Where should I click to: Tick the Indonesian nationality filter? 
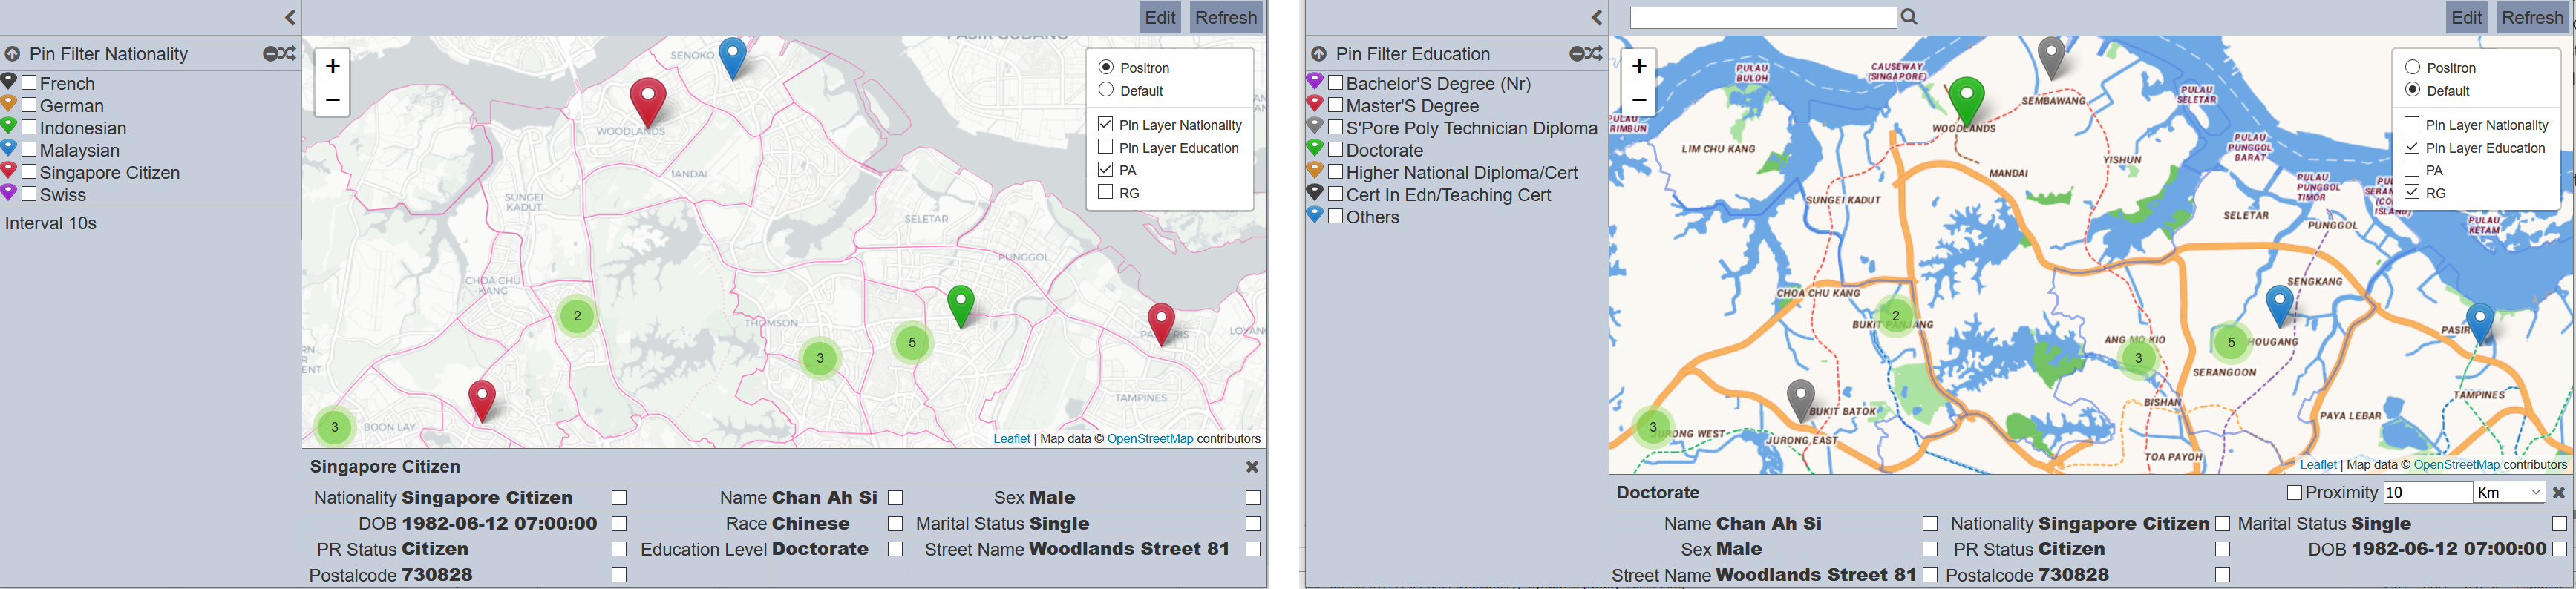[29, 127]
